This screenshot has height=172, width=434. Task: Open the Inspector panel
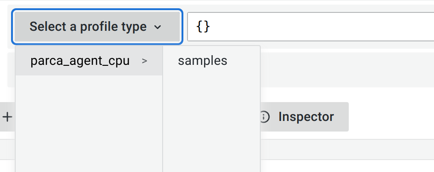(x=304, y=117)
